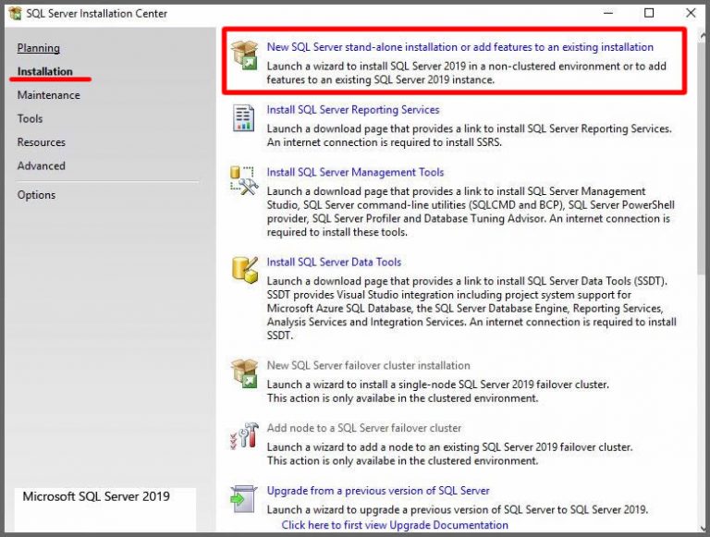Click the 'Microsoft SQL Server 2019' label

[96, 496]
